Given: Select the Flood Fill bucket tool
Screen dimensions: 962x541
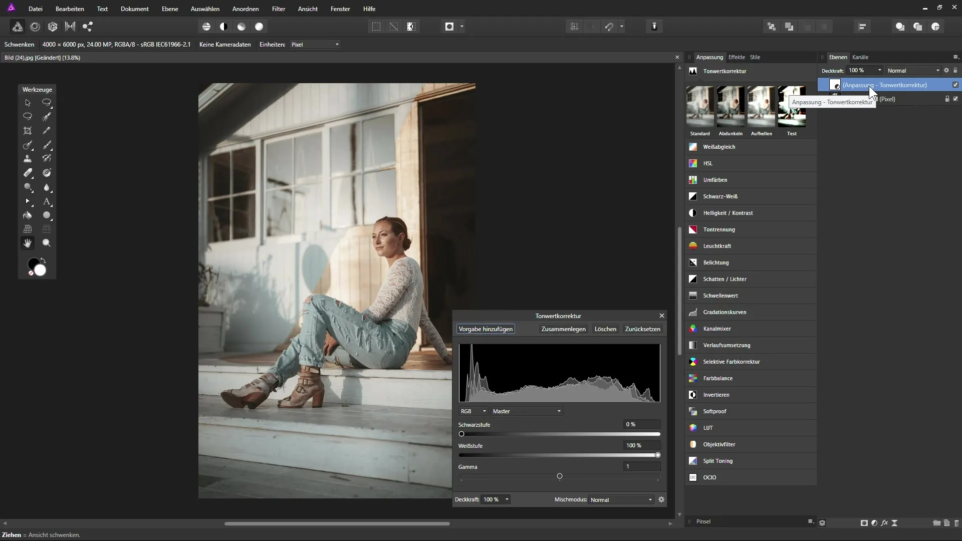Looking at the screenshot, I should point(28,215).
